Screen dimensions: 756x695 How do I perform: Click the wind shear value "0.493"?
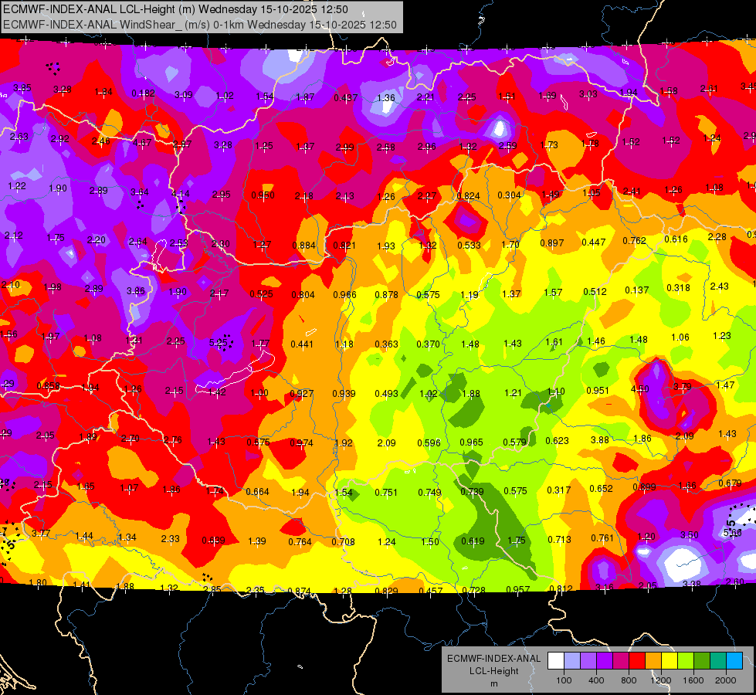pyautogui.click(x=387, y=394)
